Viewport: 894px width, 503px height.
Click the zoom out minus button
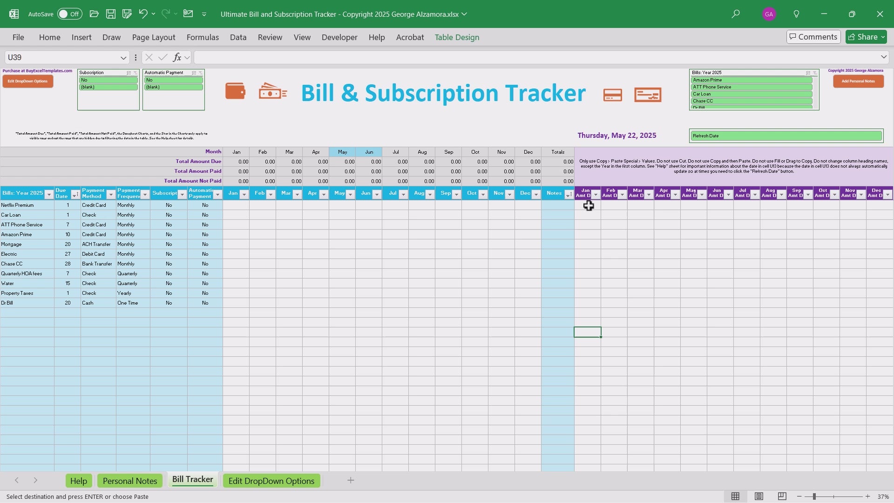coord(799,496)
